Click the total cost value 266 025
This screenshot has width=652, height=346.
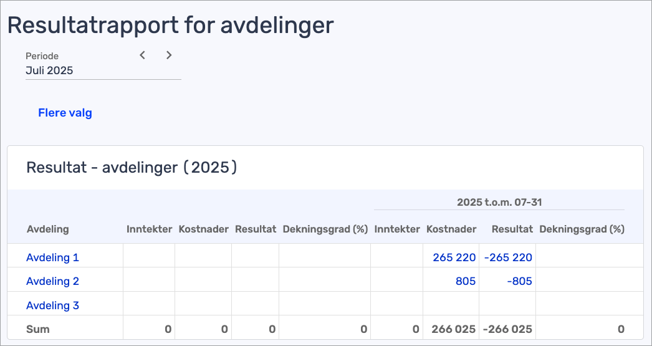pos(454,329)
